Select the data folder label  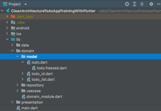pyautogui.click(x=25, y=45)
